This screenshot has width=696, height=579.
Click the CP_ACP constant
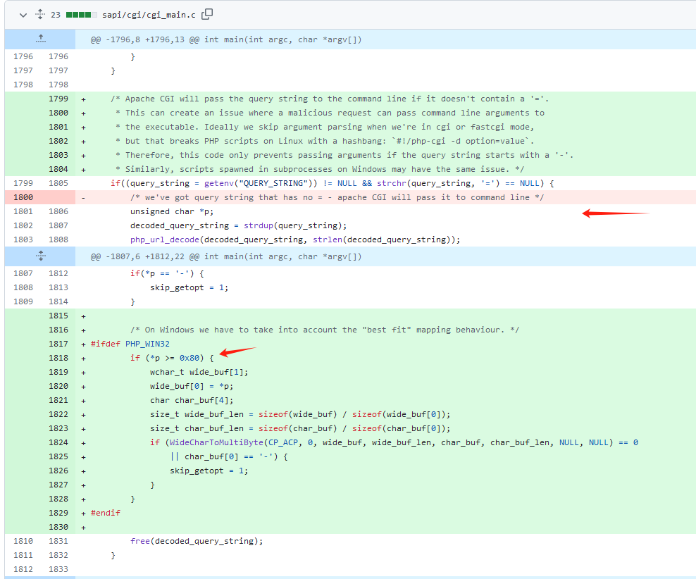[x=282, y=442]
